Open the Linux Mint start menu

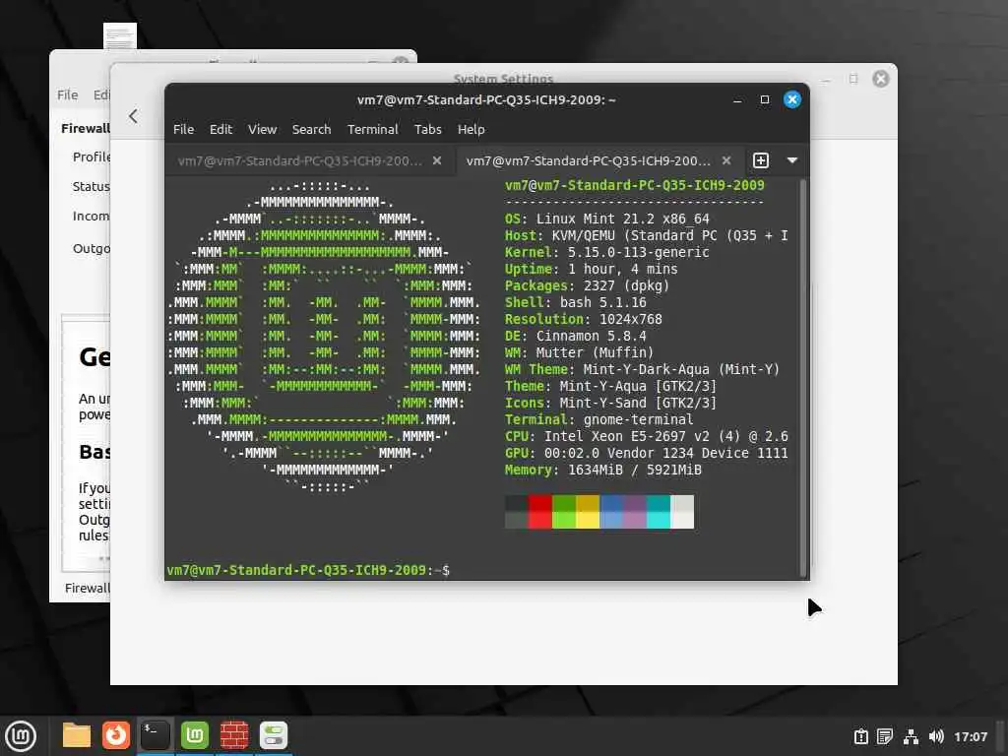[21, 735]
